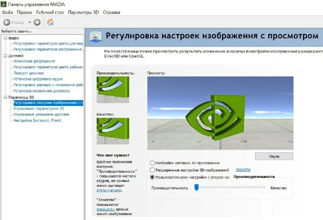Select 'Расширенные настройки 3D-изображений' radio button
323x220 pixels.
[x=152, y=170]
